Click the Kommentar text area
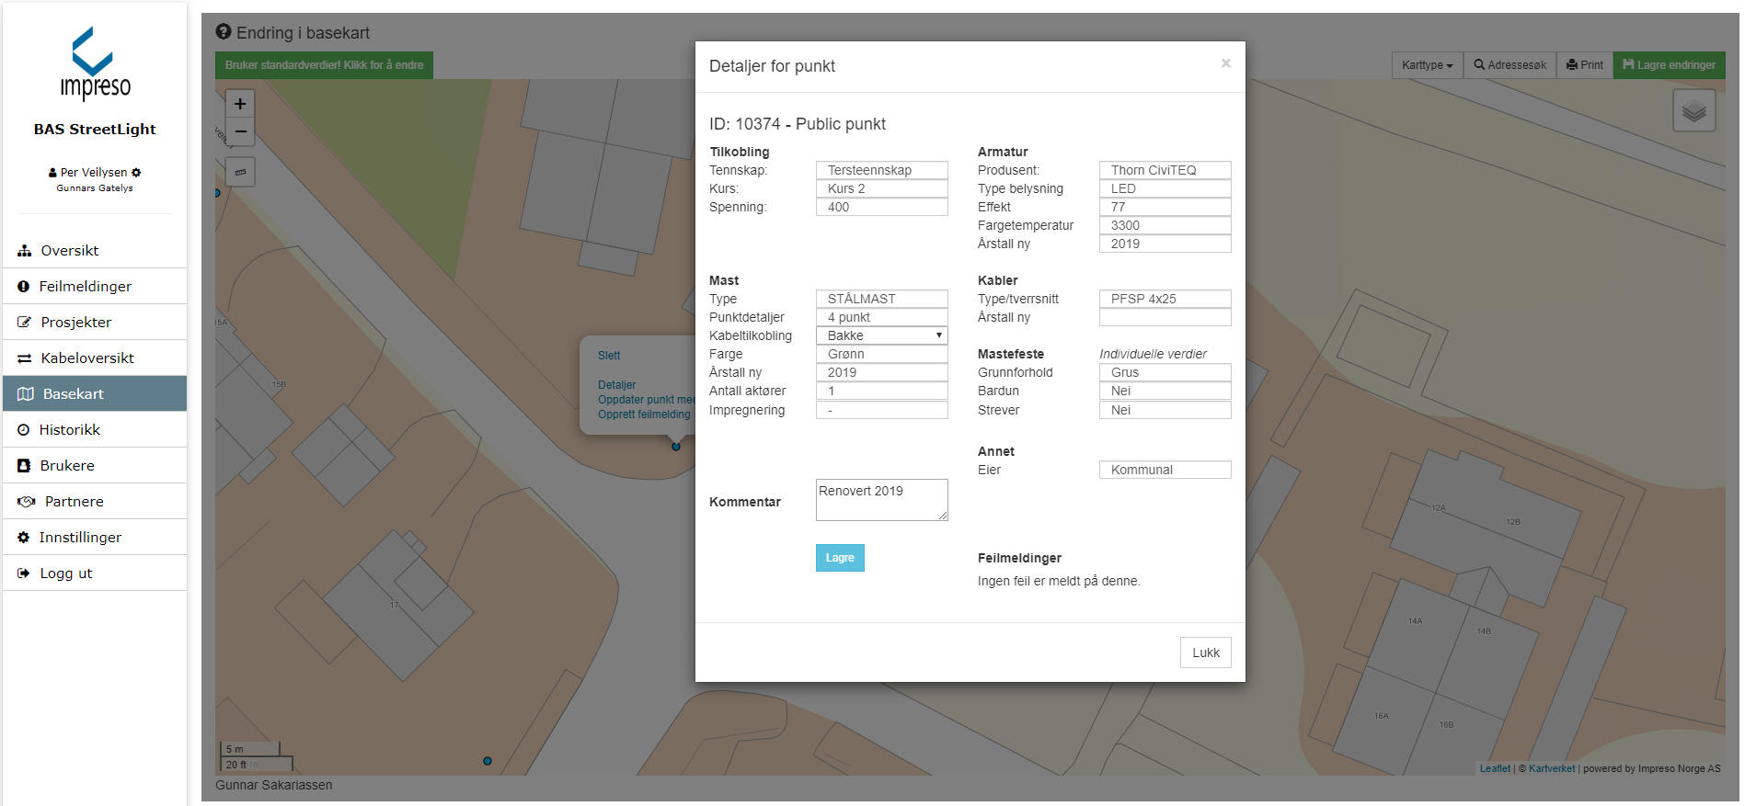 [881, 500]
